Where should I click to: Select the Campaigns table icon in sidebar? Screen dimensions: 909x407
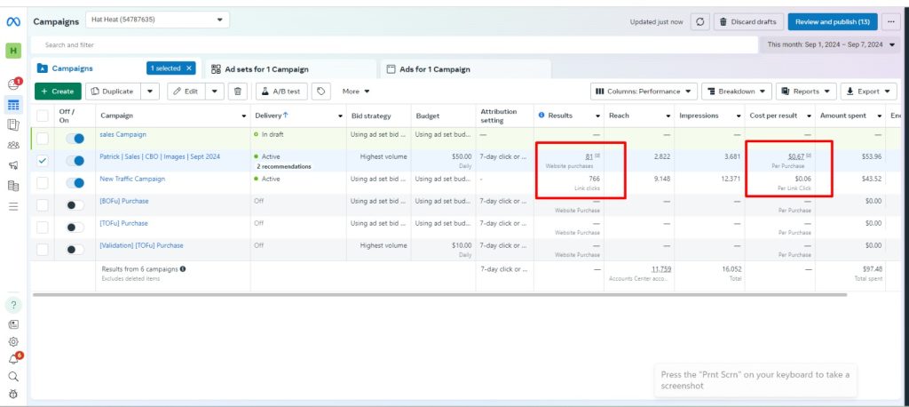click(13, 105)
